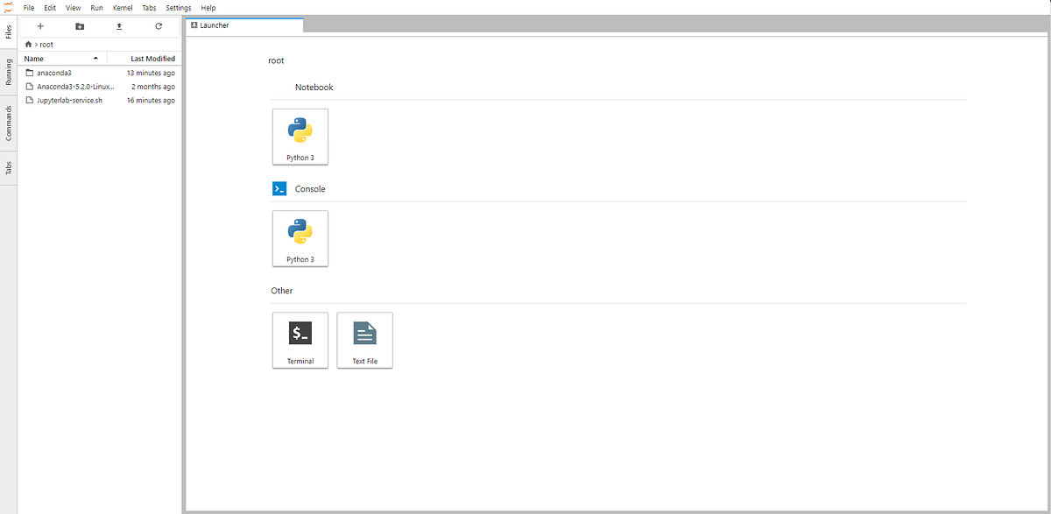
Task: Click the JupyterLab logo in the corner
Action: pyautogui.click(x=7, y=7)
